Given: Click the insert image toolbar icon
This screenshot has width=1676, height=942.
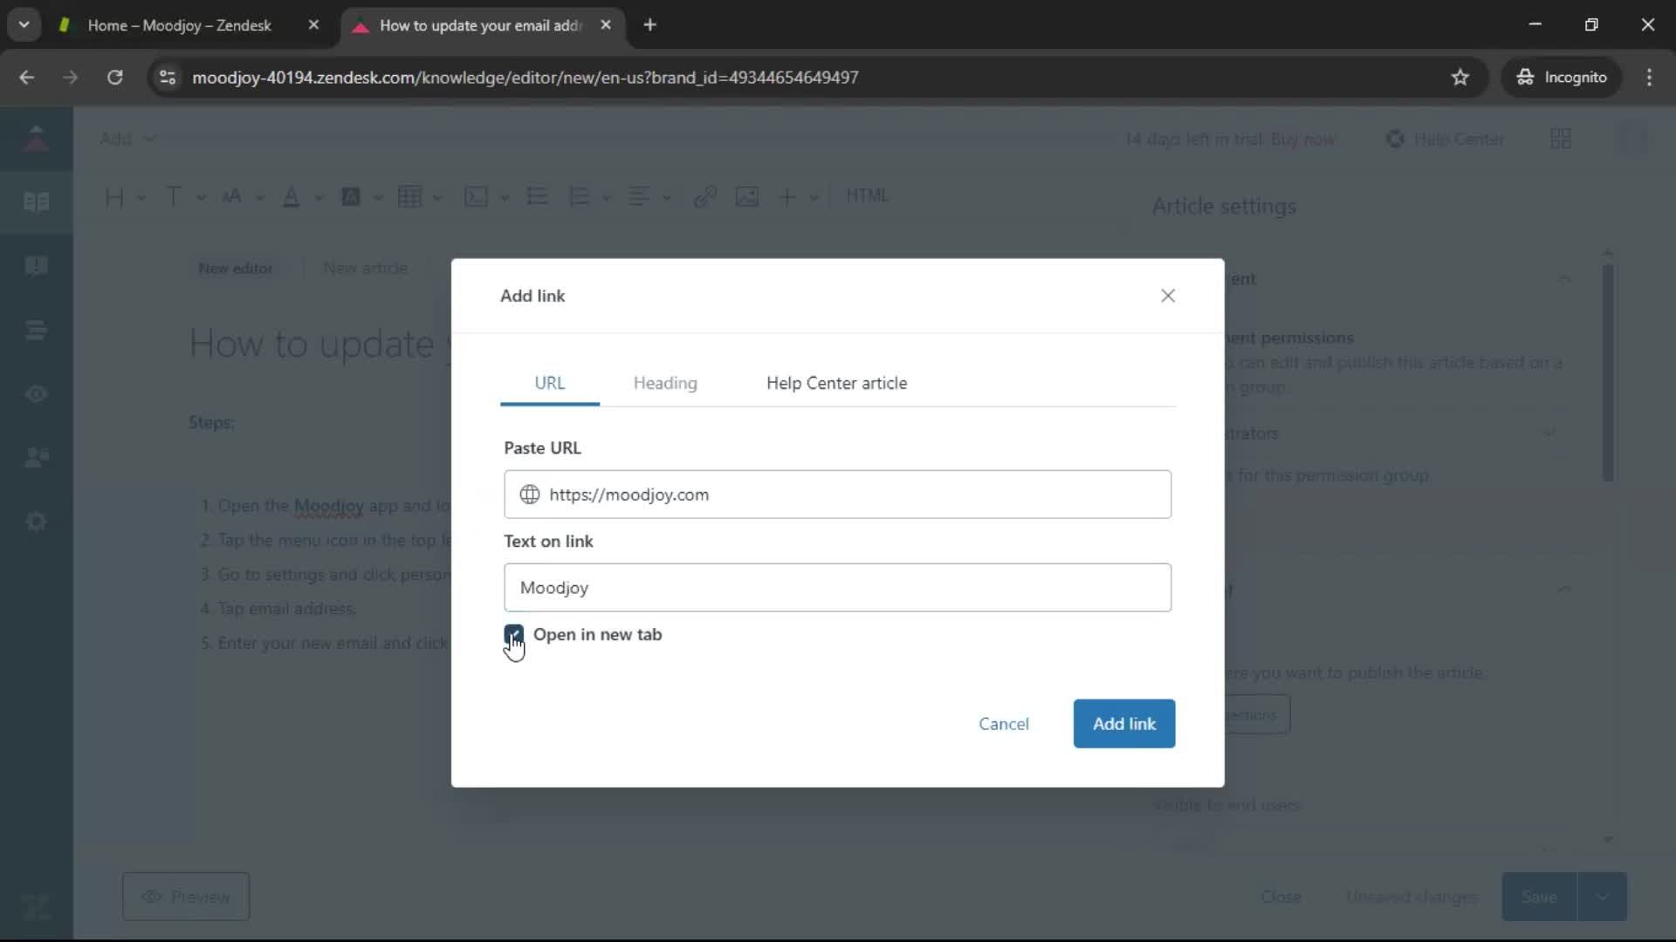Looking at the screenshot, I should (x=747, y=197).
